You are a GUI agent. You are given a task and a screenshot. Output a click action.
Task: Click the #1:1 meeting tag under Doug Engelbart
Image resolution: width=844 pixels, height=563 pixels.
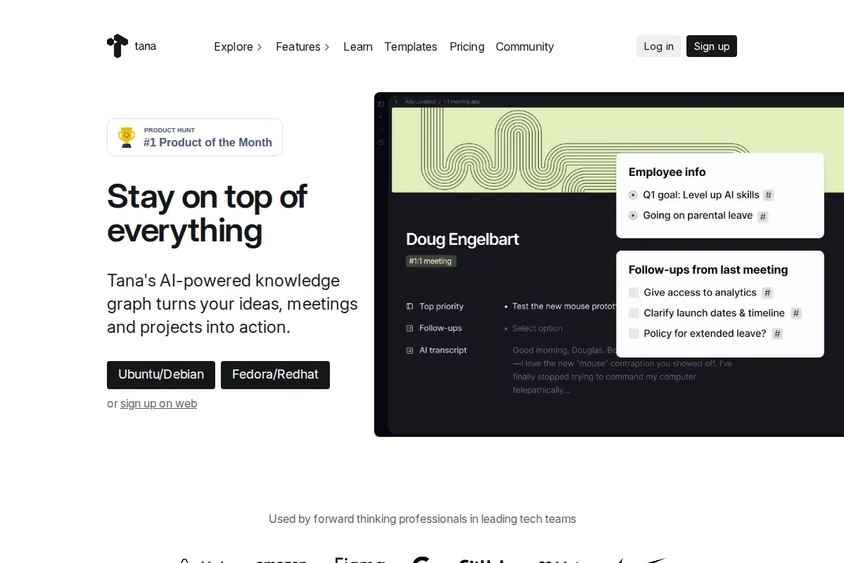(431, 261)
